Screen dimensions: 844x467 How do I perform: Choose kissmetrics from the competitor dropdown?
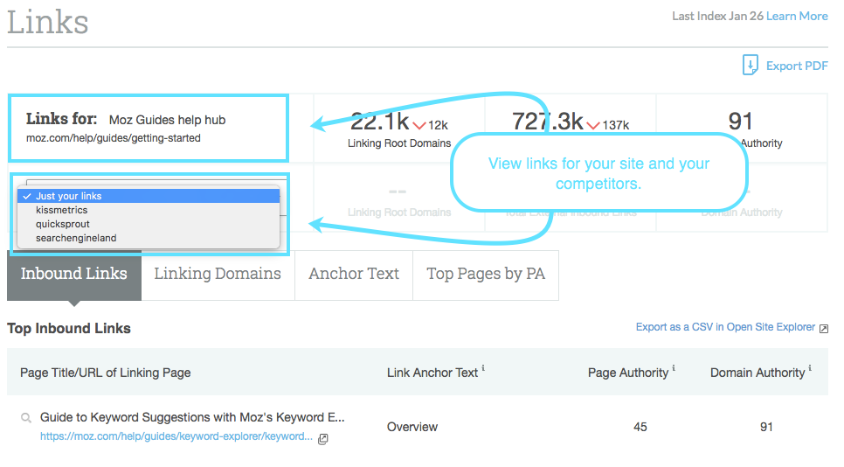tap(61, 210)
